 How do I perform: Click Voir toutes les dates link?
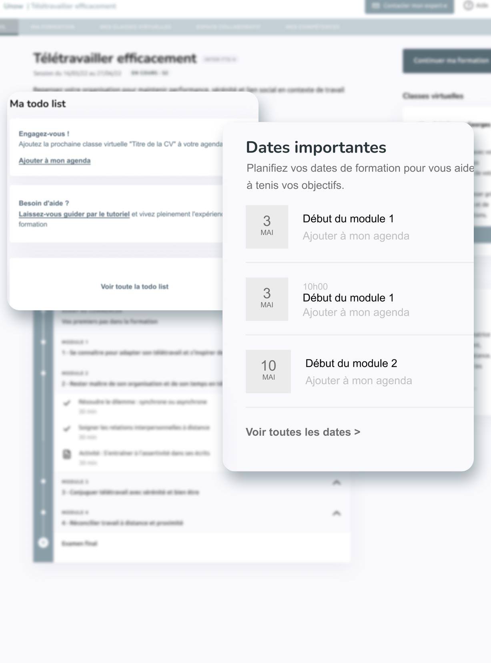coord(303,432)
